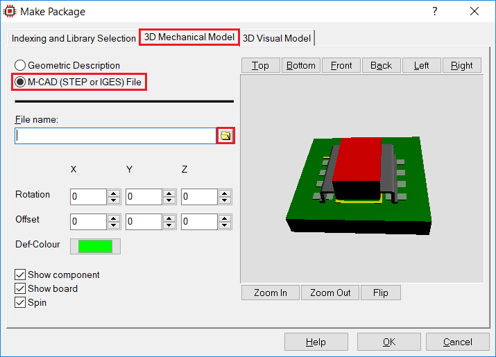Open the question mark help button in title bar
The width and height of the screenshot is (496, 357).
(x=435, y=11)
